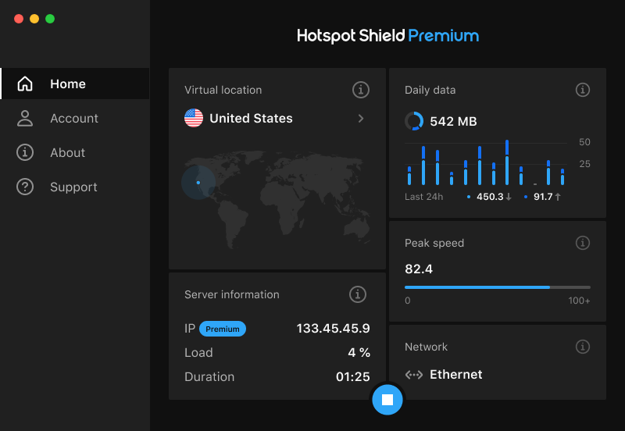Open Server information info icon
The width and height of the screenshot is (625, 431).
click(x=358, y=294)
